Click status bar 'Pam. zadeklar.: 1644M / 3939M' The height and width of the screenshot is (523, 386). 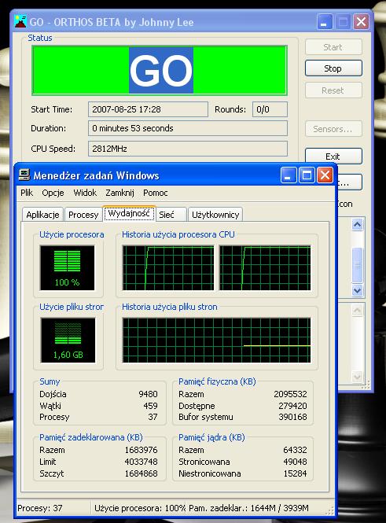point(248,508)
